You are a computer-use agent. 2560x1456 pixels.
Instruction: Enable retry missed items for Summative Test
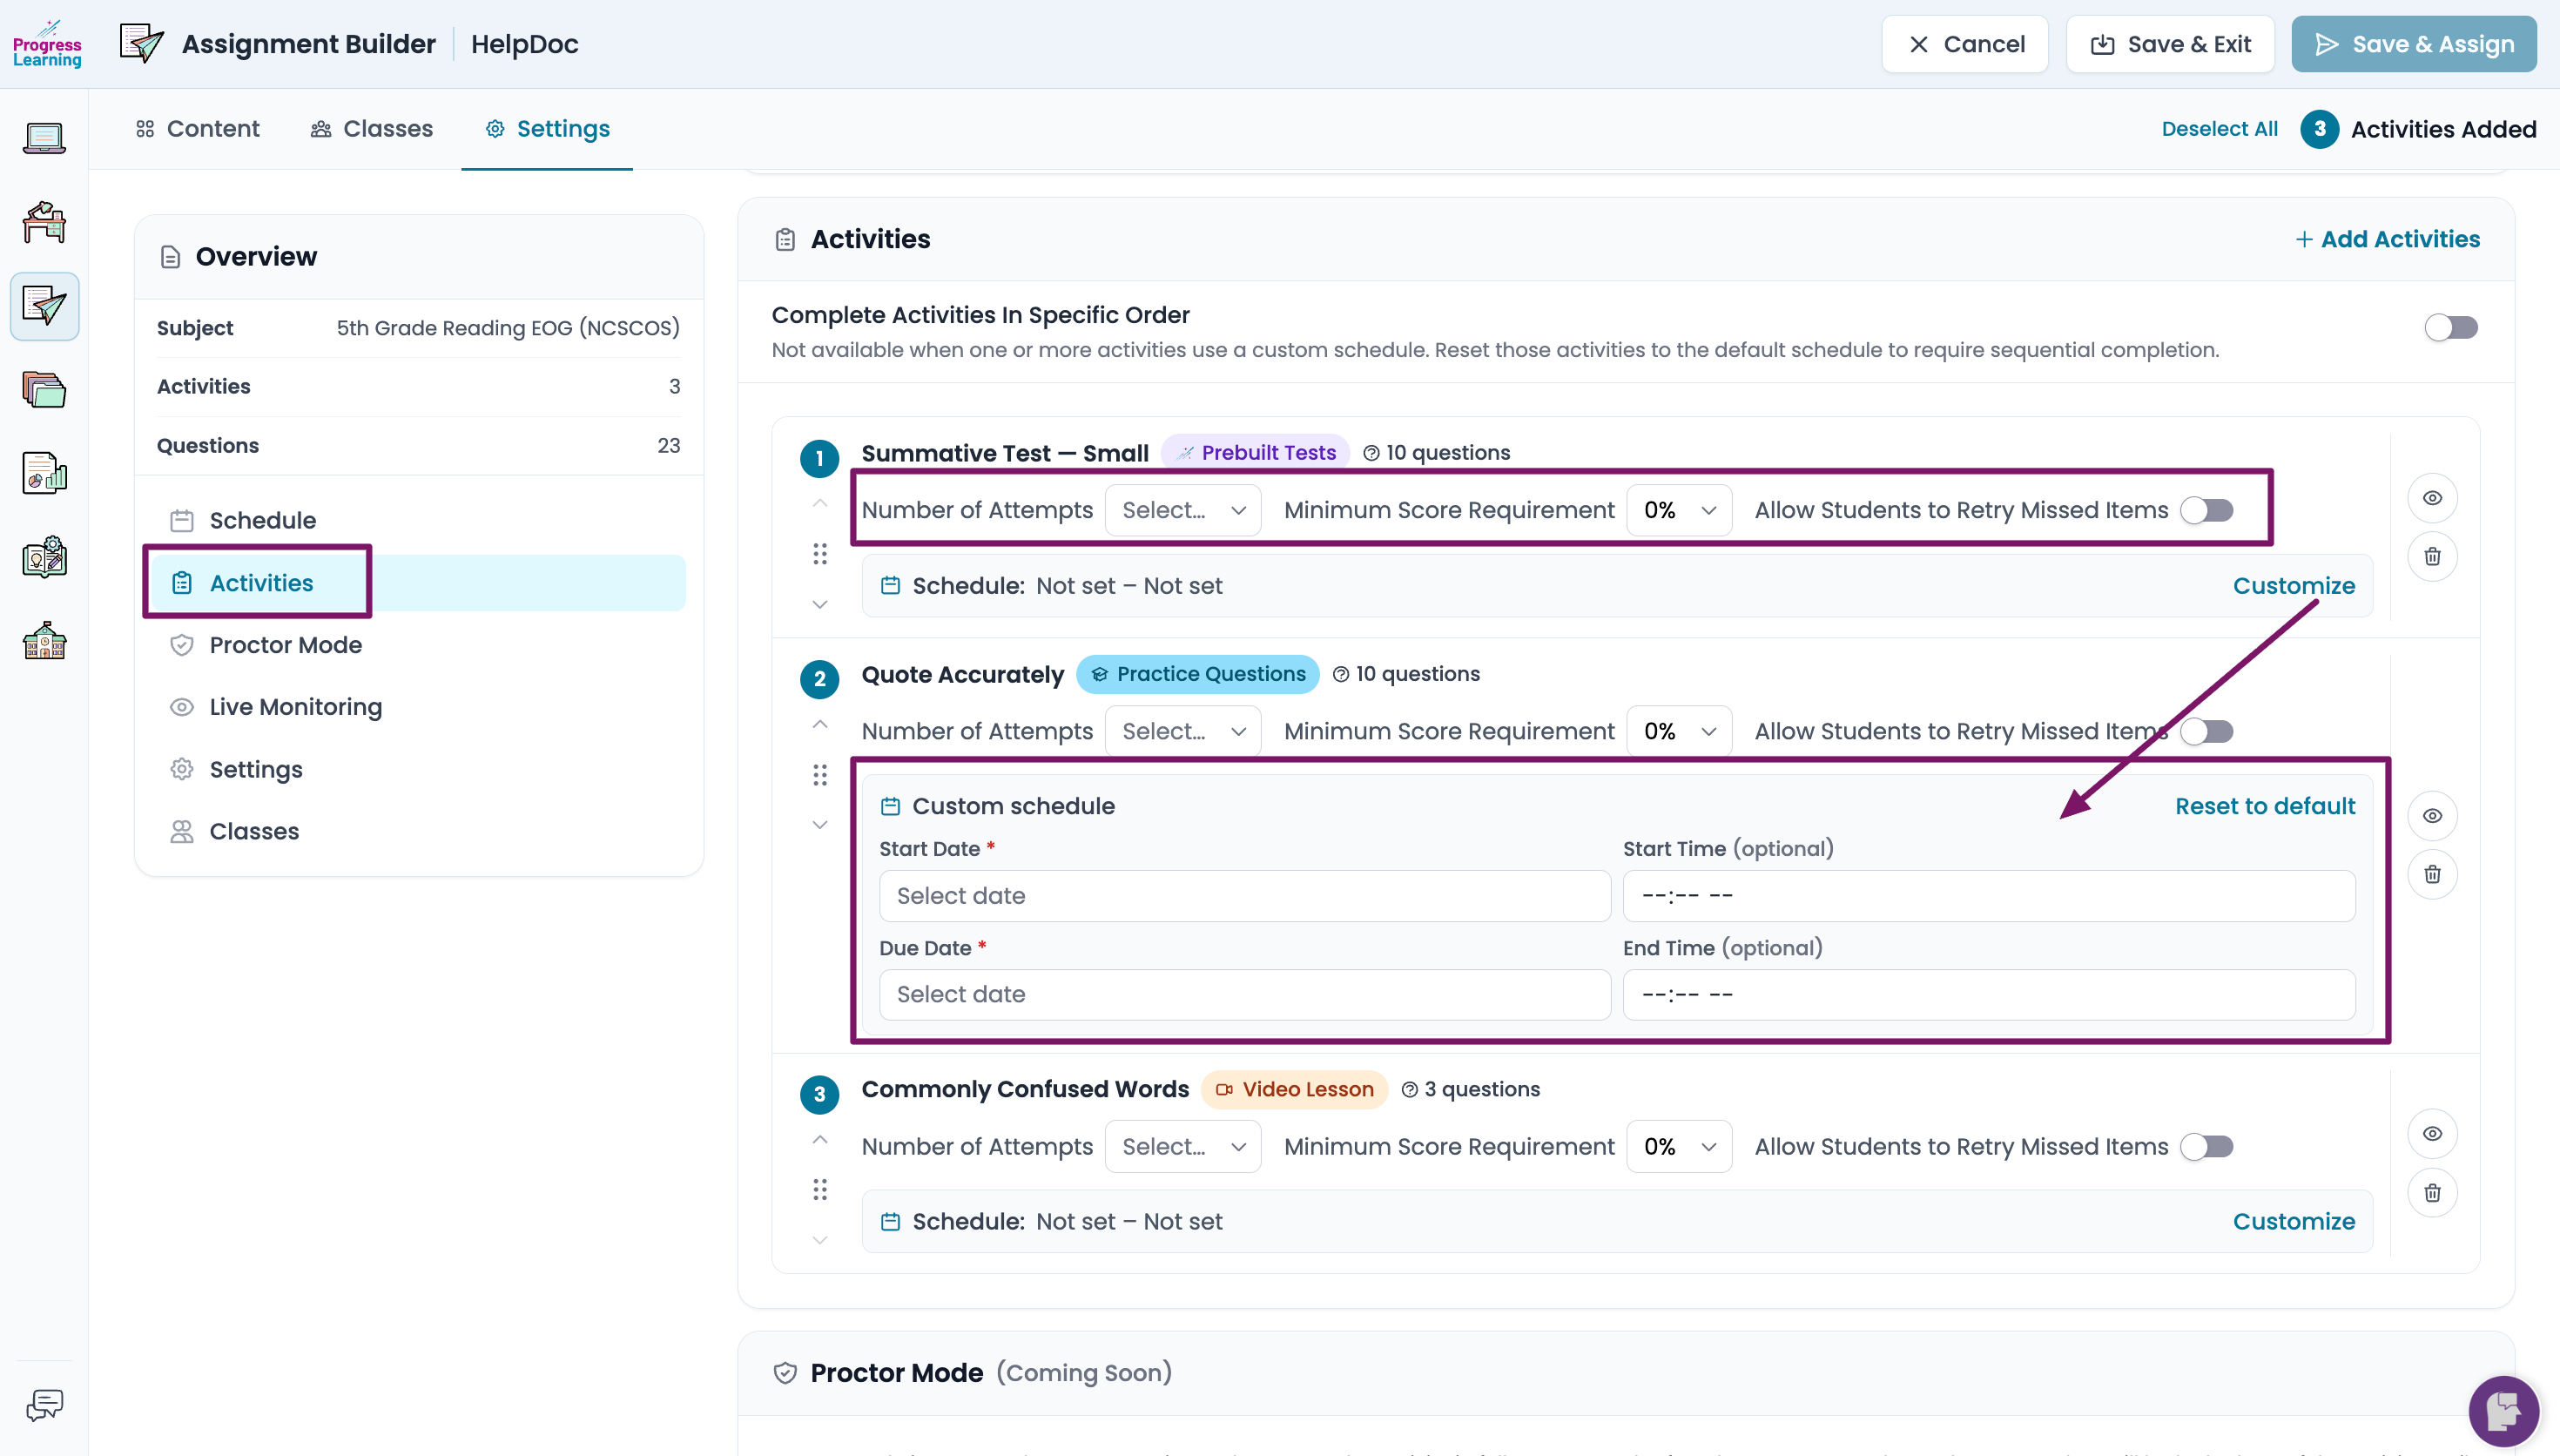[x=2206, y=510]
